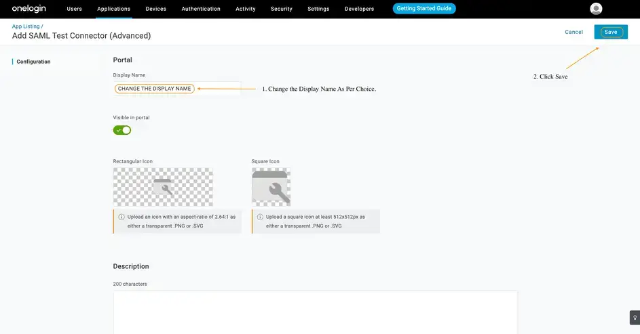Open the Security menu
The width and height of the screenshot is (640, 334).
click(282, 9)
